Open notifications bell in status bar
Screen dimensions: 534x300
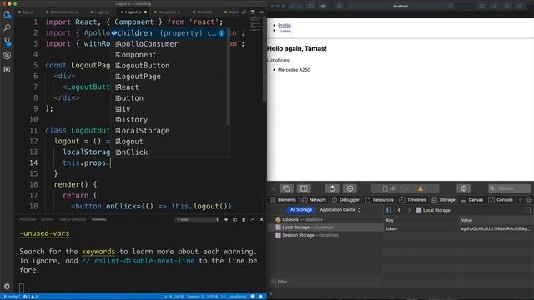(261, 297)
